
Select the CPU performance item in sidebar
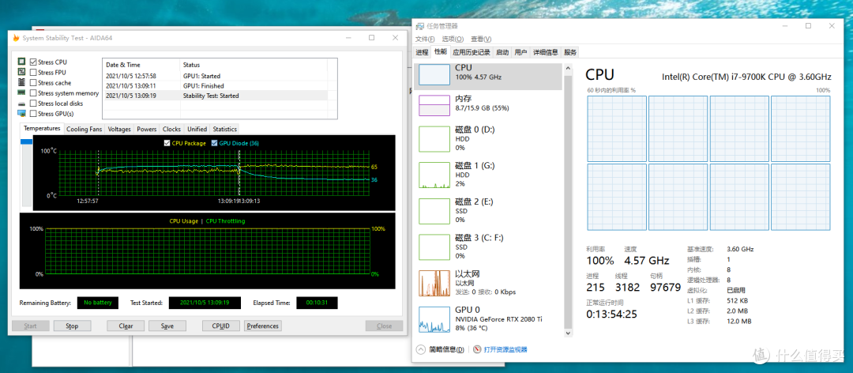coord(488,76)
